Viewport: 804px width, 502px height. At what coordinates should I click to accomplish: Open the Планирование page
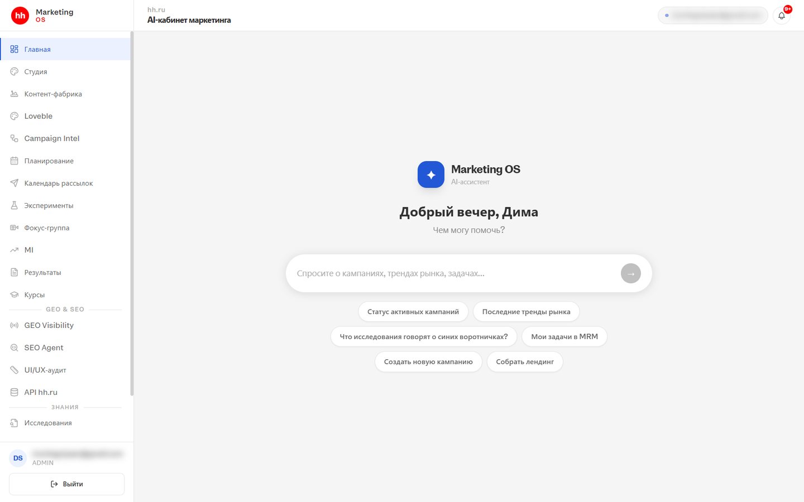coord(65,161)
